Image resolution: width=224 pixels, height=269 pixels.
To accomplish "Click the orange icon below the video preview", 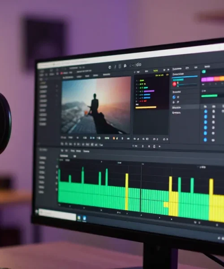I will (114, 138).
